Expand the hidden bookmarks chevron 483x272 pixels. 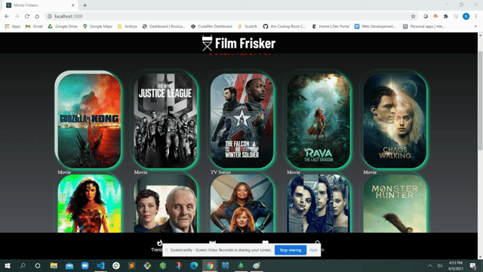click(475, 26)
